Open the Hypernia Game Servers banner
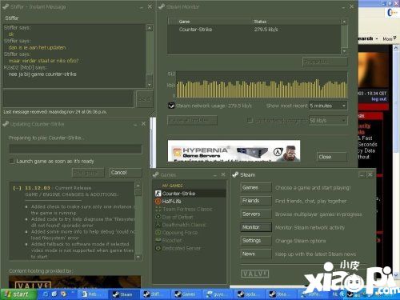The width and height of the screenshot is (400, 300). point(234,151)
